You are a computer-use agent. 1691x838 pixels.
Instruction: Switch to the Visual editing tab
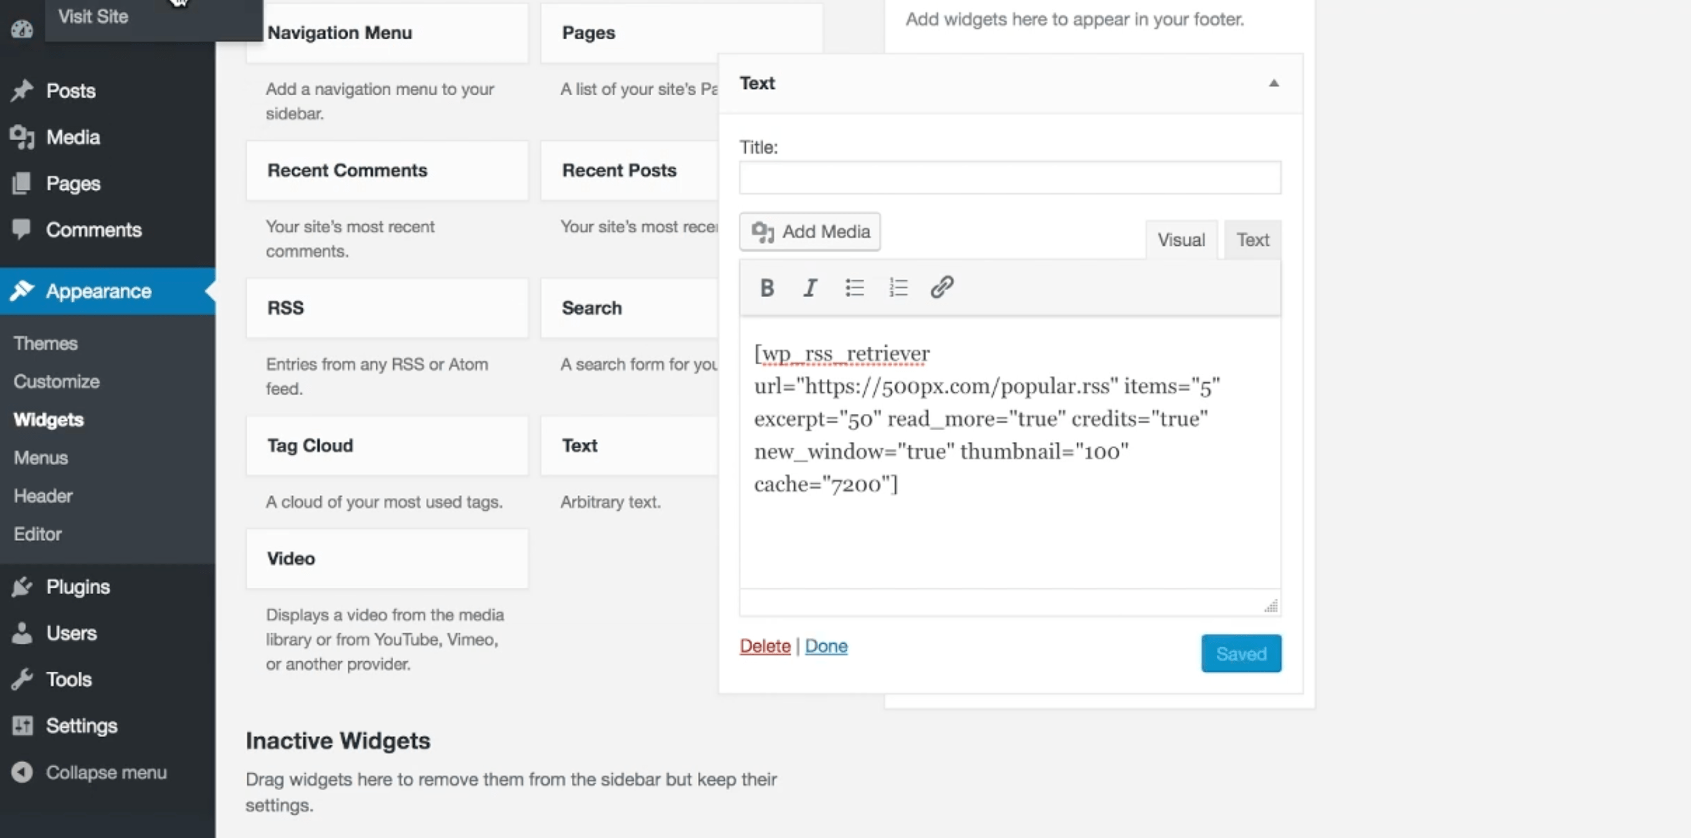1181,238
